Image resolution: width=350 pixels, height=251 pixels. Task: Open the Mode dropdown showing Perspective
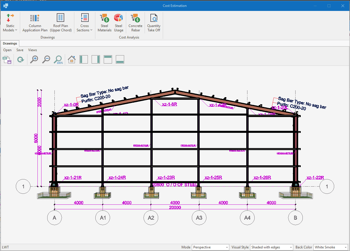pyautogui.click(x=211, y=247)
